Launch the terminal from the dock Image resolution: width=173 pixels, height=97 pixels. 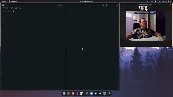coord(68,93)
